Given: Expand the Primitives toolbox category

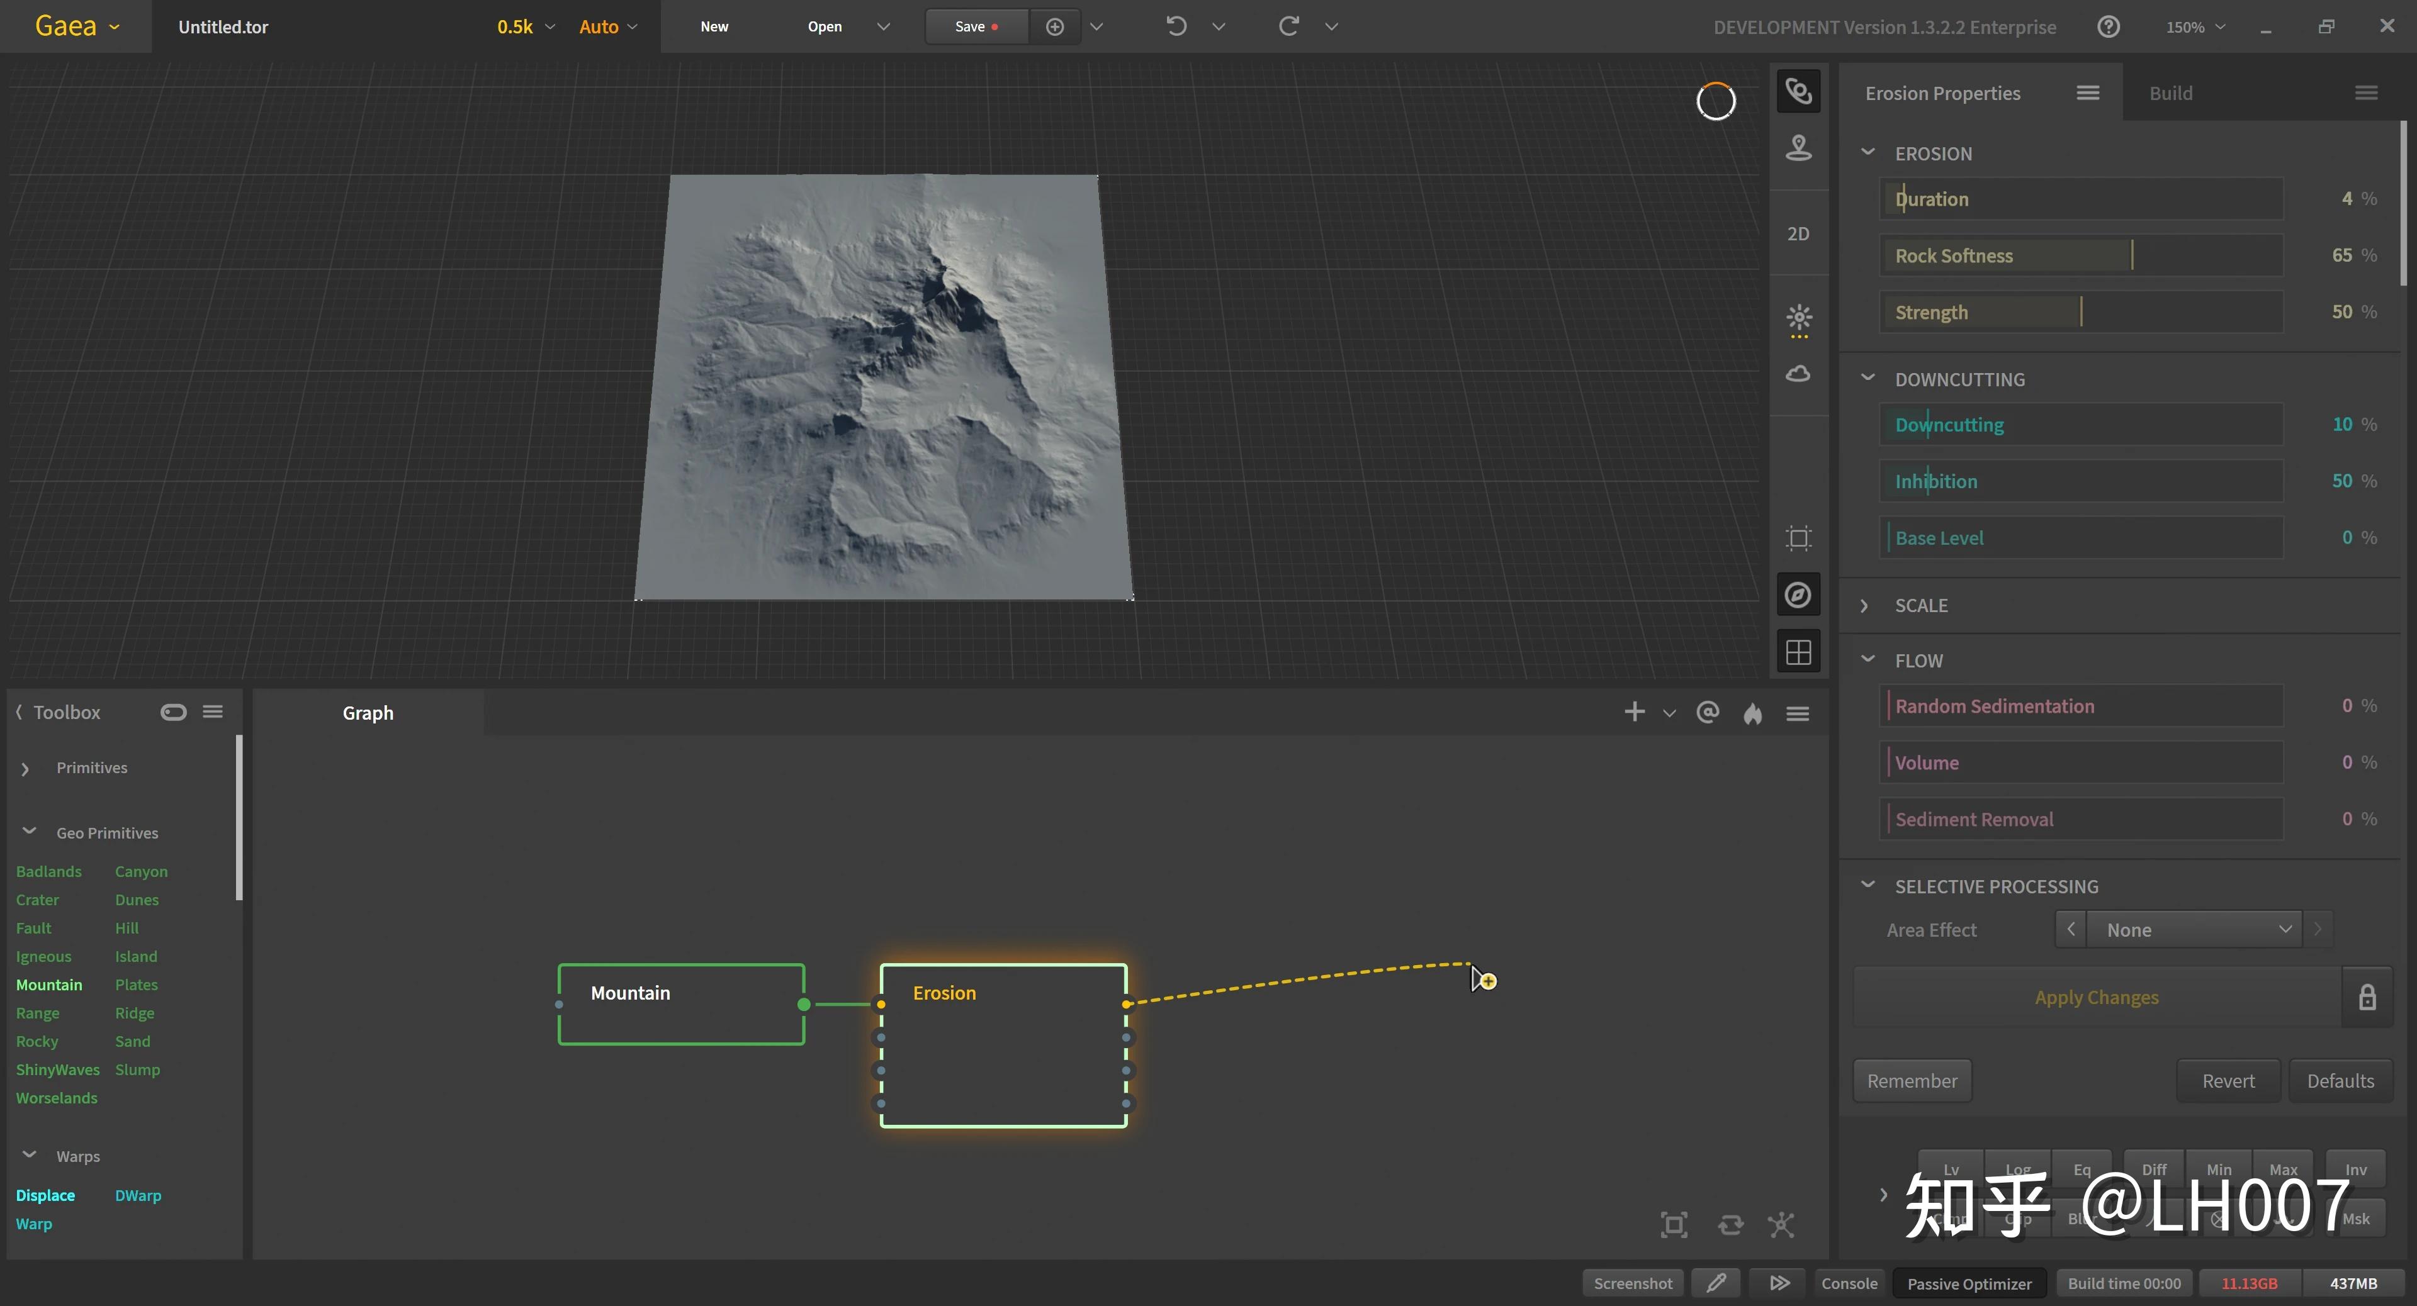Looking at the screenshot, I should 91,768.
